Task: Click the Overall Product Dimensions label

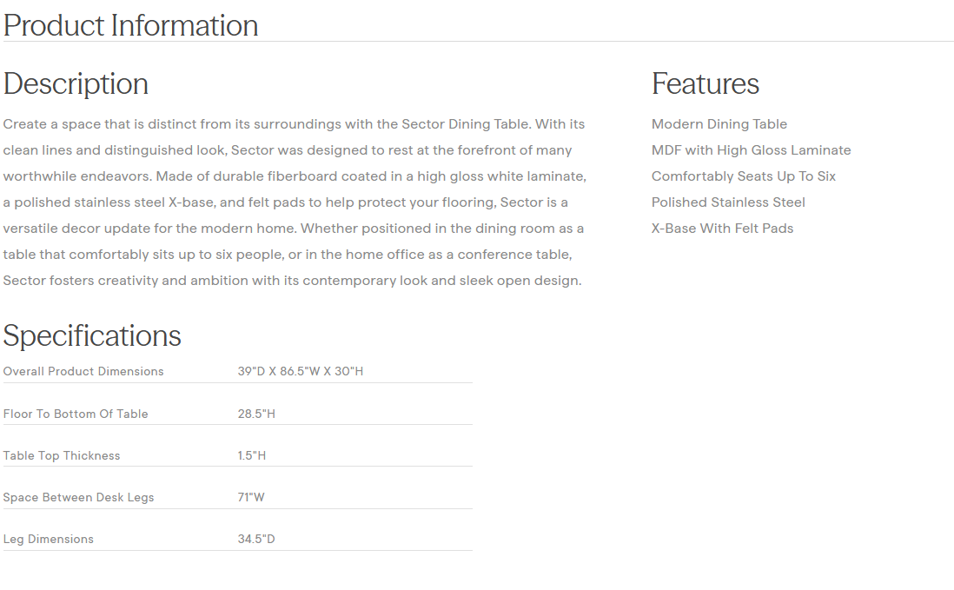Action: (x=83, y=371)
